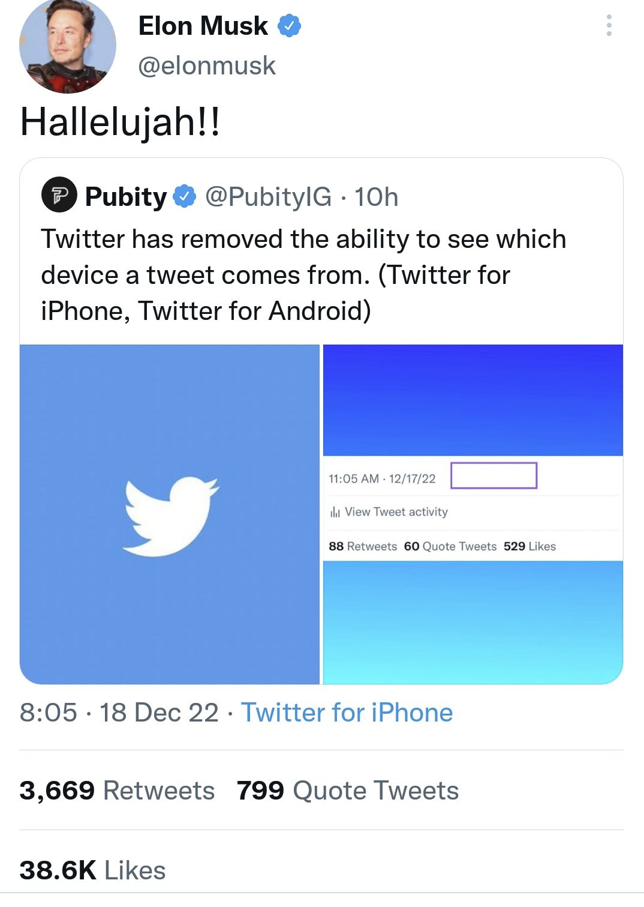
Task: Click the verified badge next to Pubity
Action: click(185, 196)
